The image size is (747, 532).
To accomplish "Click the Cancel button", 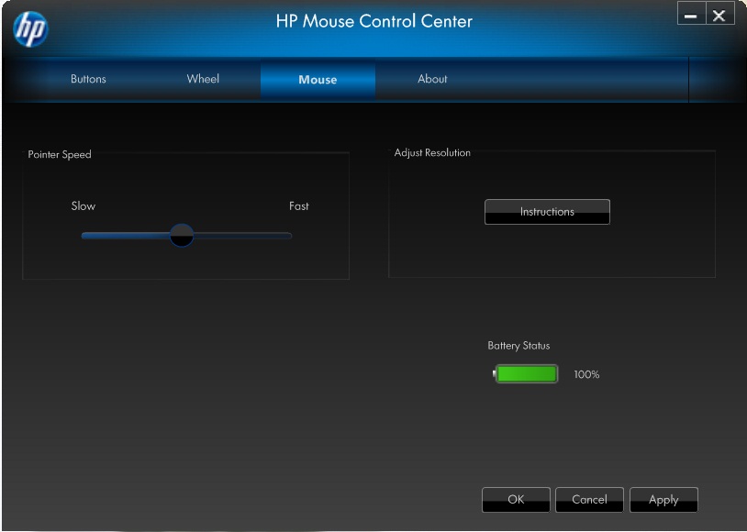I will (x=589, y=500).
